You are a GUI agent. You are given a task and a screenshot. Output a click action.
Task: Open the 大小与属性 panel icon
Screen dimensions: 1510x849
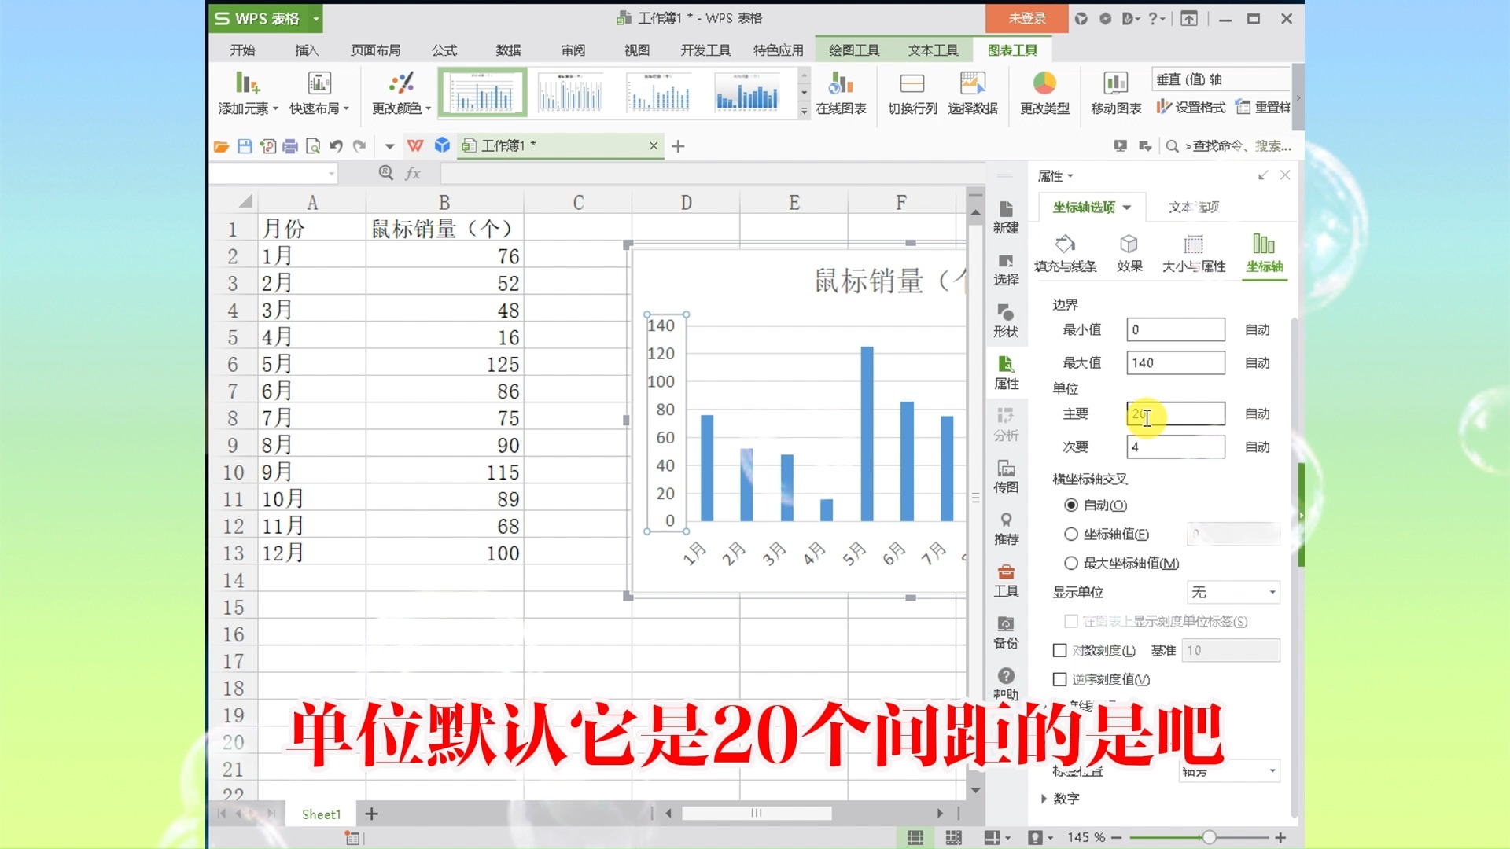coord(1192,252)
